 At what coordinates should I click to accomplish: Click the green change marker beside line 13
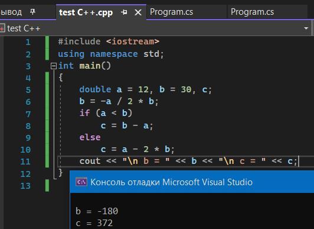pyautogui.click(x=47, y=186)
